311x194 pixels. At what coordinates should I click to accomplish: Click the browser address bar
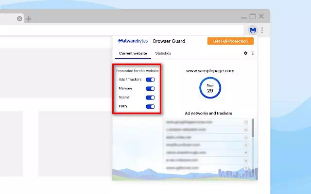(x=121, y=30)
